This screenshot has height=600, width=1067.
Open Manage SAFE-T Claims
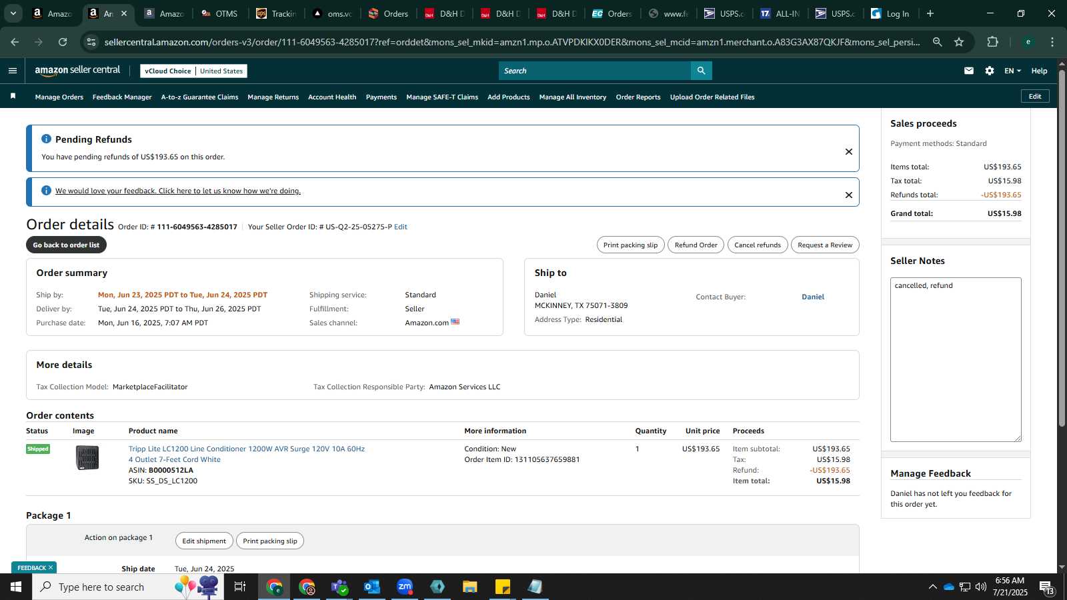click(442, 97)
